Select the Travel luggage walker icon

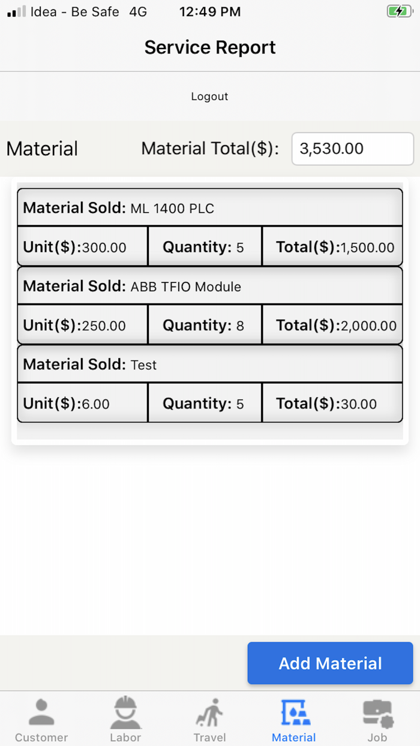pos(209,712)
